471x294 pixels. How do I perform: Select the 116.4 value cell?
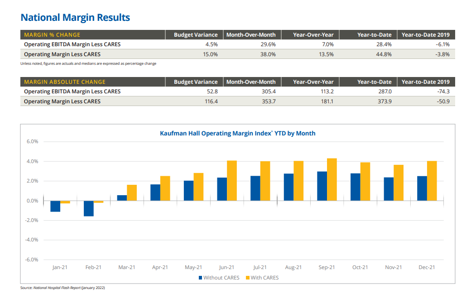tap(211, 101)
